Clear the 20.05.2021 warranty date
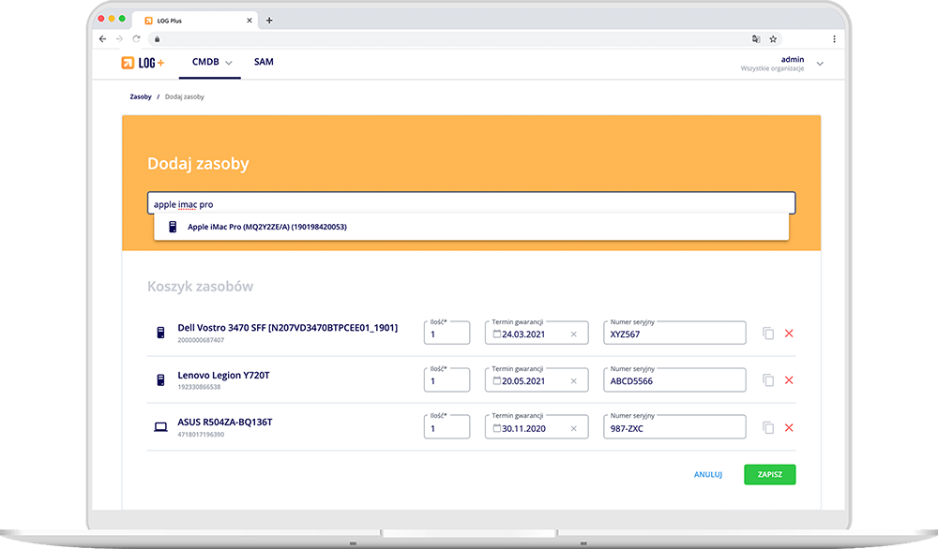This screenshot has width=938, height=549. (574, 381)
